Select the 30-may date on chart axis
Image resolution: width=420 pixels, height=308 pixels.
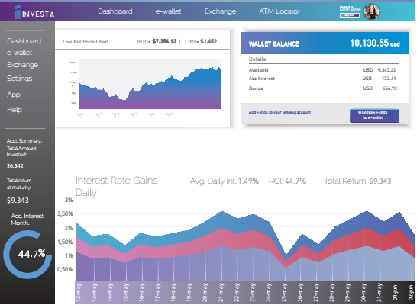[363, 293]
